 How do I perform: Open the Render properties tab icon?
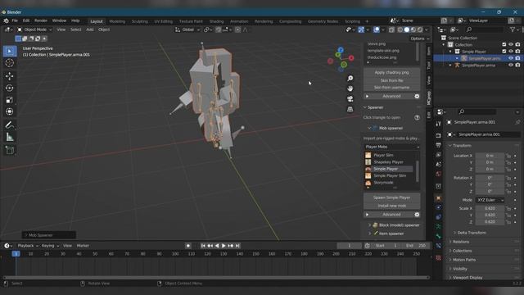[439, 135]
